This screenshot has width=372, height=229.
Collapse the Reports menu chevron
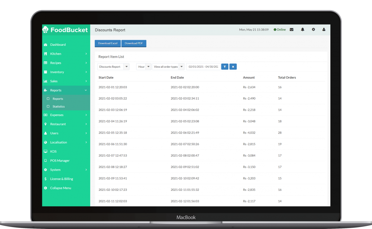pyautogui.click(x=86, y=90)
